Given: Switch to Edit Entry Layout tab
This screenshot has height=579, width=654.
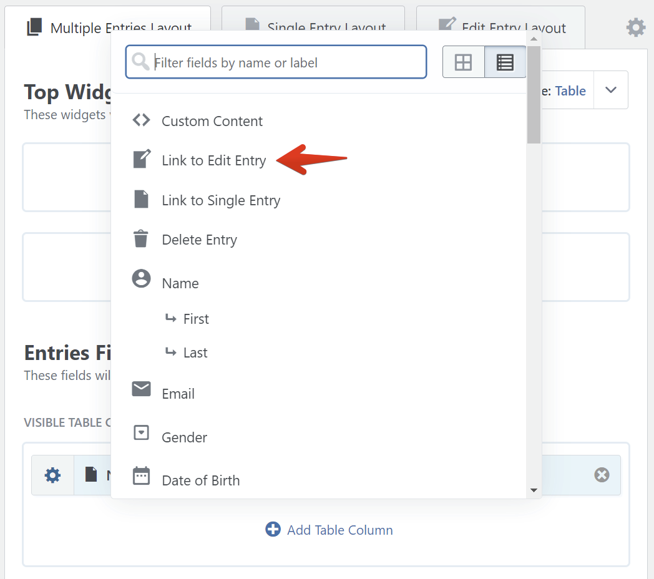Looking at the screenshot, I should pyautogui.click(x=500, y=19).
